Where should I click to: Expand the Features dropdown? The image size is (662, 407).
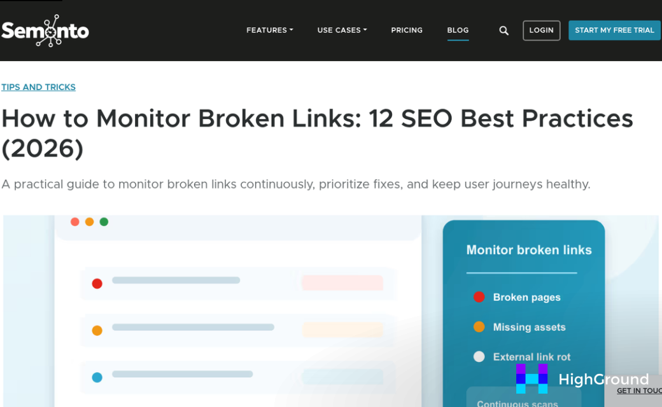(269, 30)
